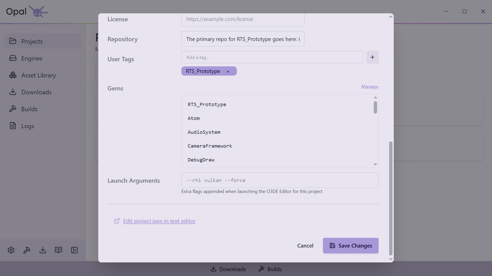Open Builds in the bottom status bar
Screen dimensions: 492x276
point(270,269)
